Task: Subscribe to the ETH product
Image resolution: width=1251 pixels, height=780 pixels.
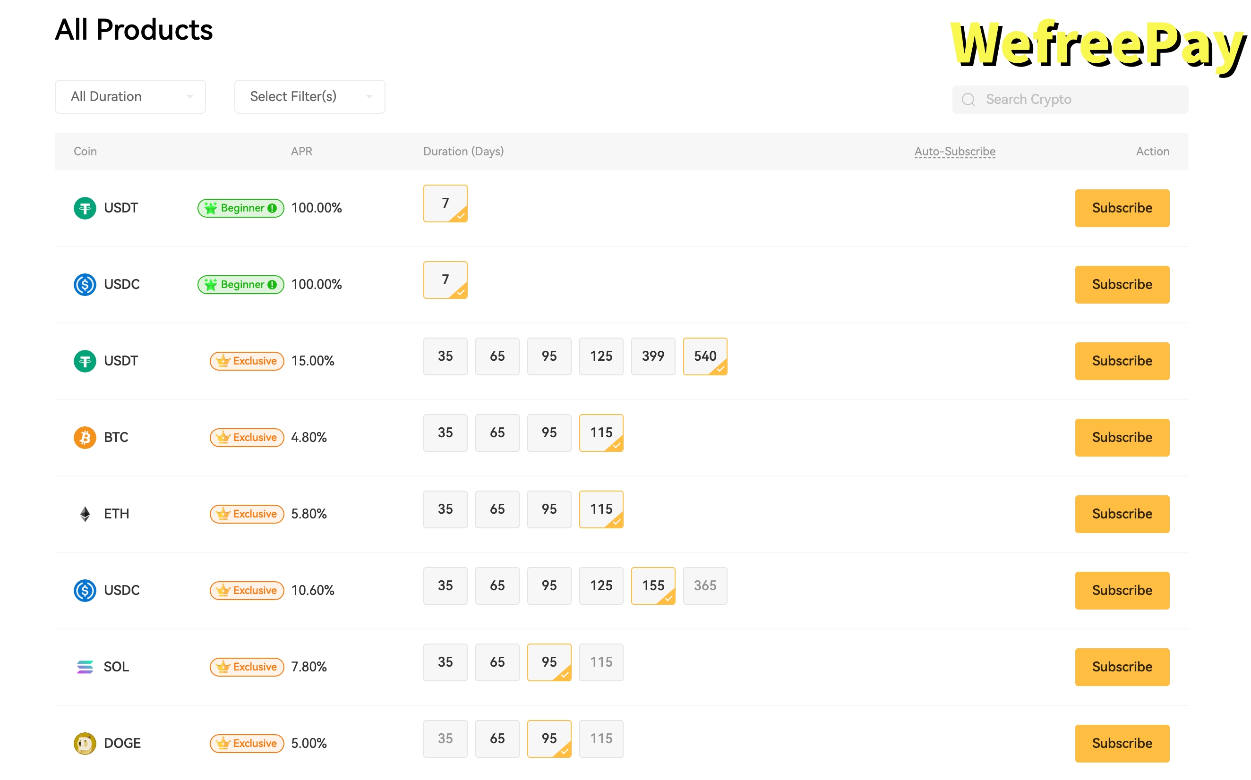Action: (x=1122, y=514)
